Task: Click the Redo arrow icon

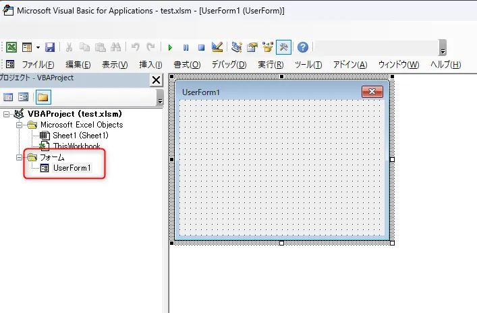Action: tap(150, 47)
